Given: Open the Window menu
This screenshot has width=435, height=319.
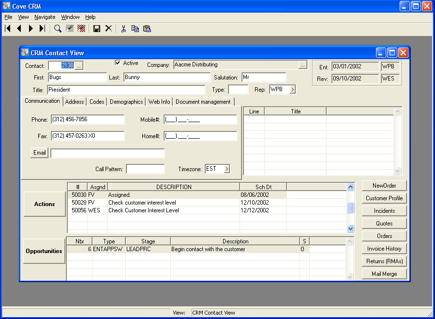Looking at the screenshot, I should (x=70, y=17).
